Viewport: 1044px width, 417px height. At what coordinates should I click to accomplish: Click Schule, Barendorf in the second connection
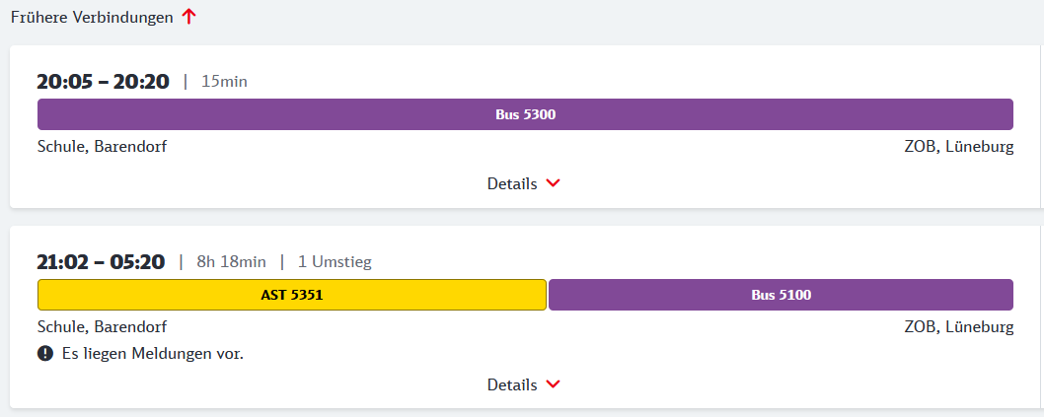point(102,326)
